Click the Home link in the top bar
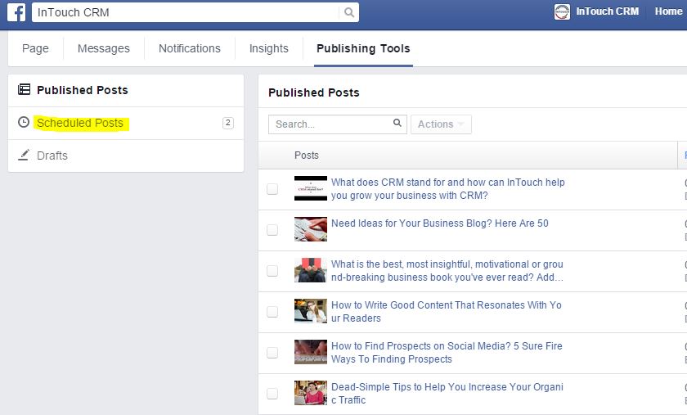This screenshot has width=687, height=415. point(668,11)
